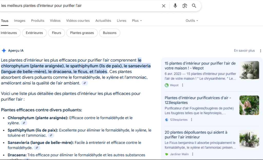Image resolution: width=263 pixels, height=160 pixels.
Task: Switch to the Images tab
Action: (x=20, y=21)
